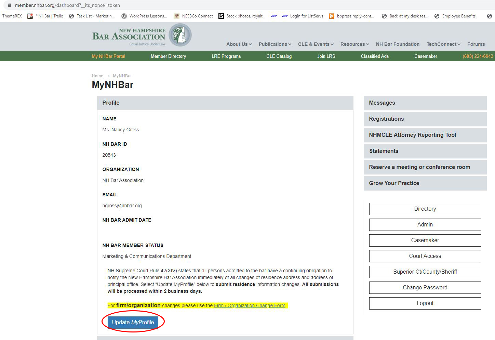The height and width of the screenshot is (340, 495).
Task: Click the Update MyProfile button
Action: (133, 322)
